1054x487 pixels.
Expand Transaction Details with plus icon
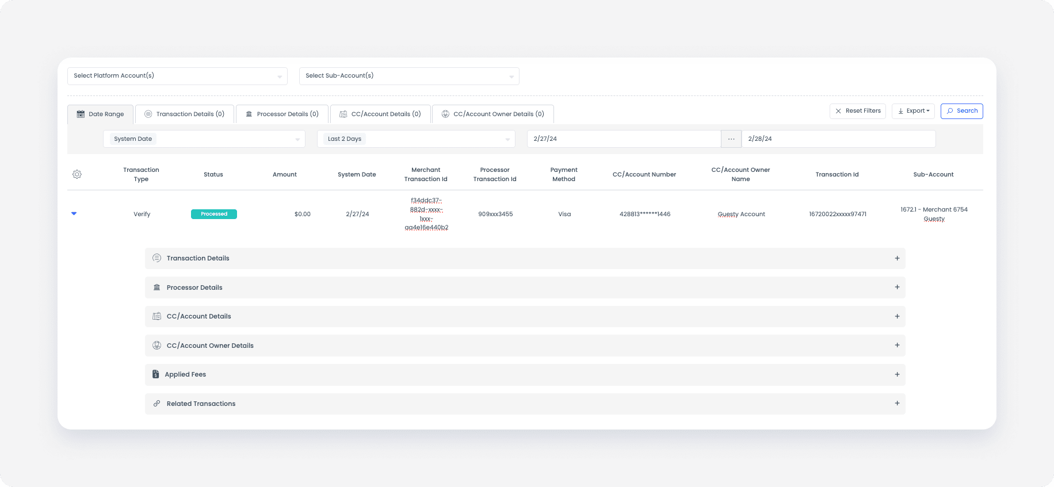tap(897, 258)
